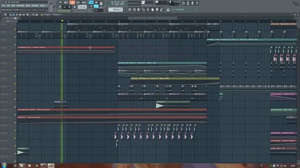Viewport: 300px width, 168px height.
Task: Click the Windows Start orb
Action: click(x=4, y=165)
